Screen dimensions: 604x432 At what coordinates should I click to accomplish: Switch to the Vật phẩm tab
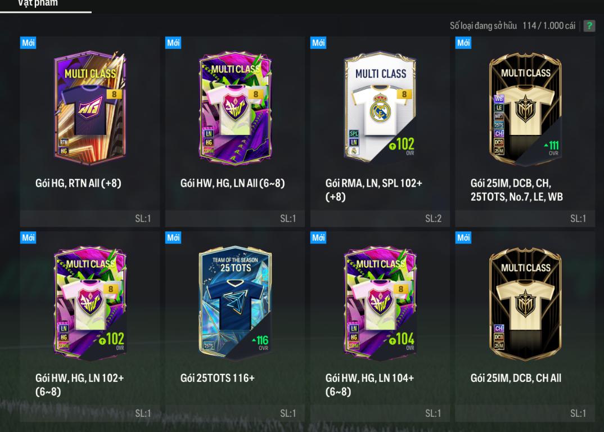click(x=38, y=4)
